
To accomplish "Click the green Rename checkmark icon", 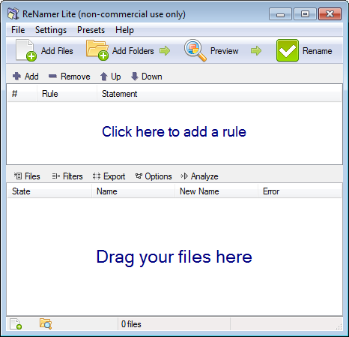I will coord(288,50).
